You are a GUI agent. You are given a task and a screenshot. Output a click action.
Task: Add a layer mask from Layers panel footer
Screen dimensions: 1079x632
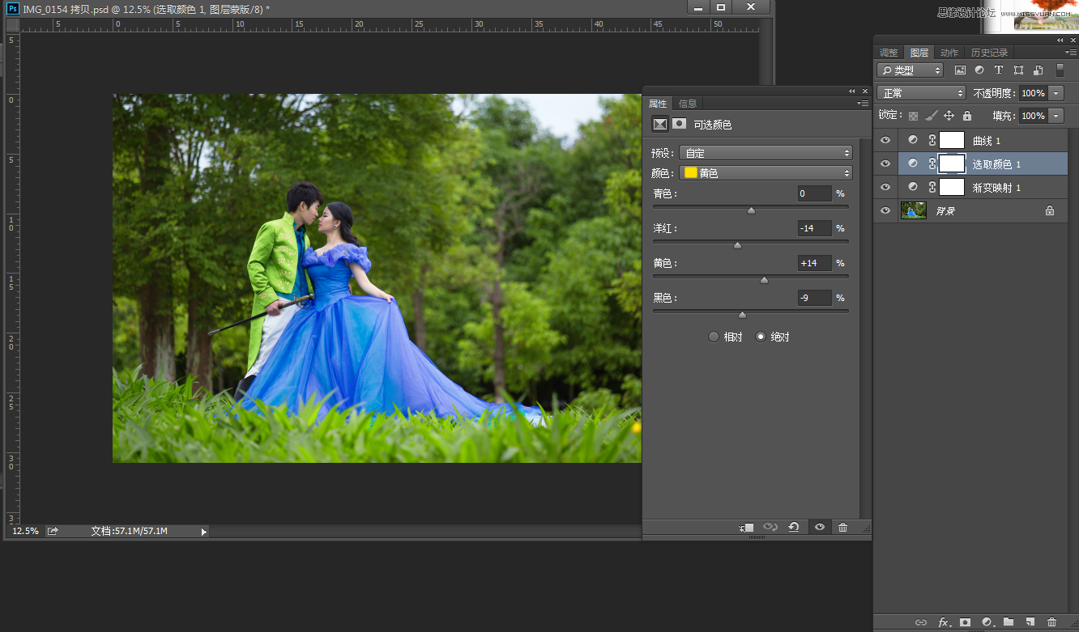tap(965, 622)
